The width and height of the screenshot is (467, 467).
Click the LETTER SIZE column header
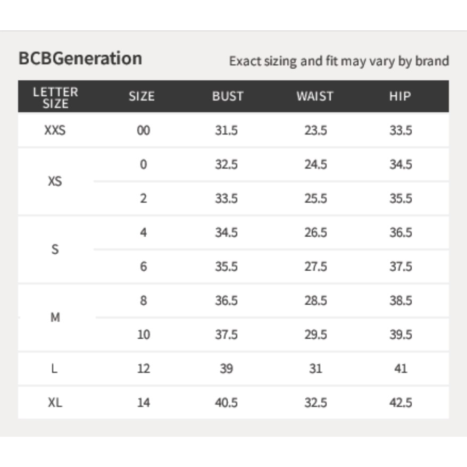tap(55, 98)
